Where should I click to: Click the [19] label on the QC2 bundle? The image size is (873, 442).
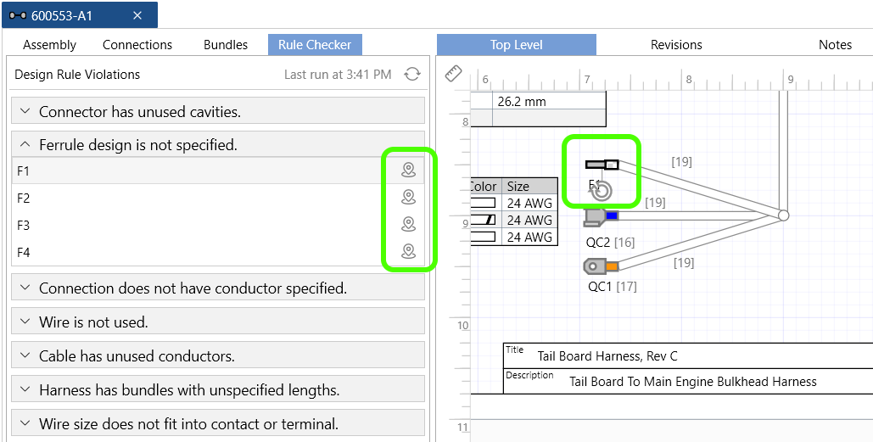coord(655,203)
